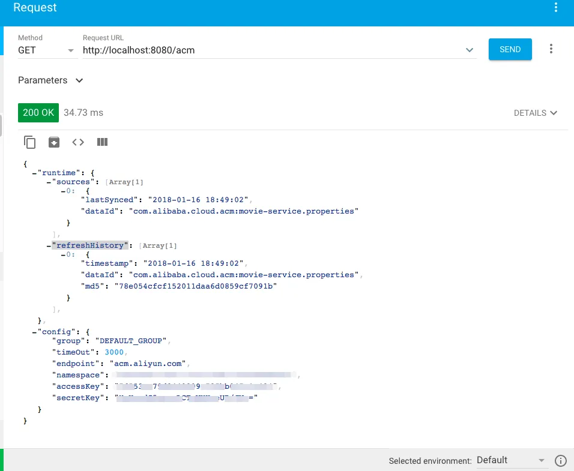Screen dimensions: 574x471
Task: Collapse the "runtime" JSON node
Action: tap(34, 173)
